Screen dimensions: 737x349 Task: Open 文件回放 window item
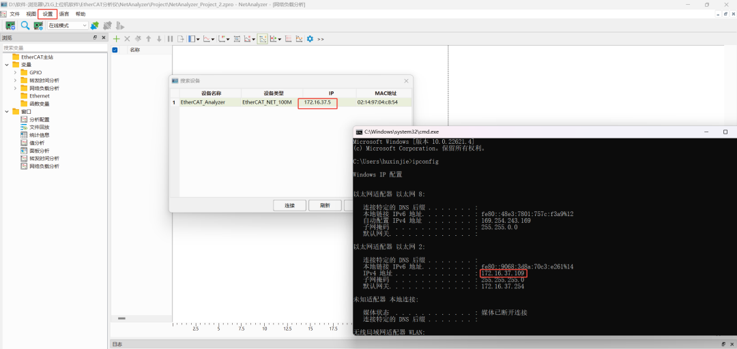35,127
